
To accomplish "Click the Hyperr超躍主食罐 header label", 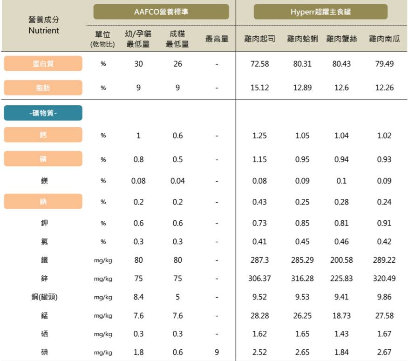I will 320,12.
